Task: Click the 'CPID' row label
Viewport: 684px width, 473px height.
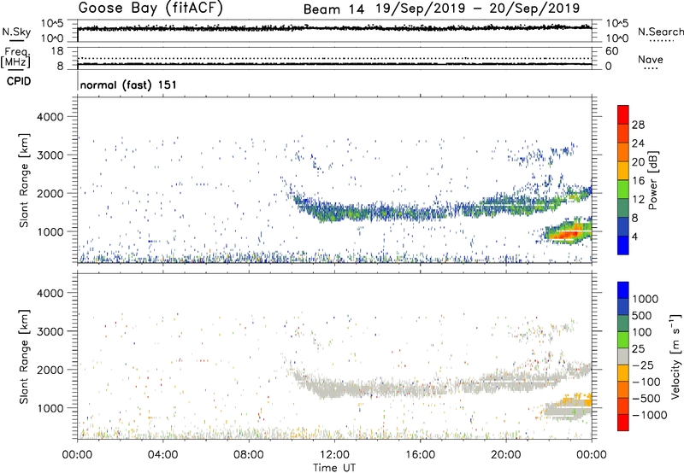Action: pyautogui.click(x=19, y=81)
